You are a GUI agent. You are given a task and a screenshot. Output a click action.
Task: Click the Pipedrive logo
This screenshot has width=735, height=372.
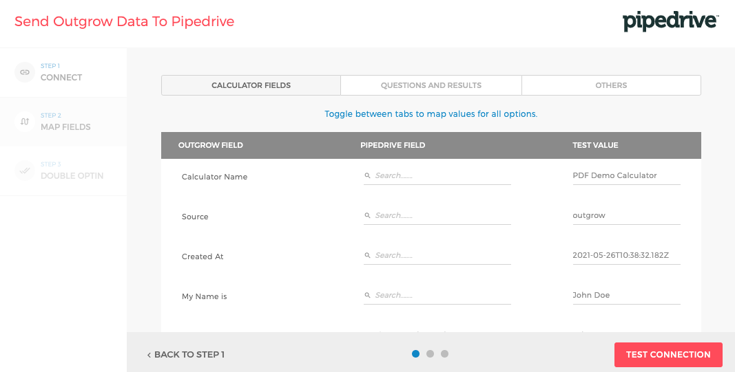pyautogui.click(x=670, y=21)
